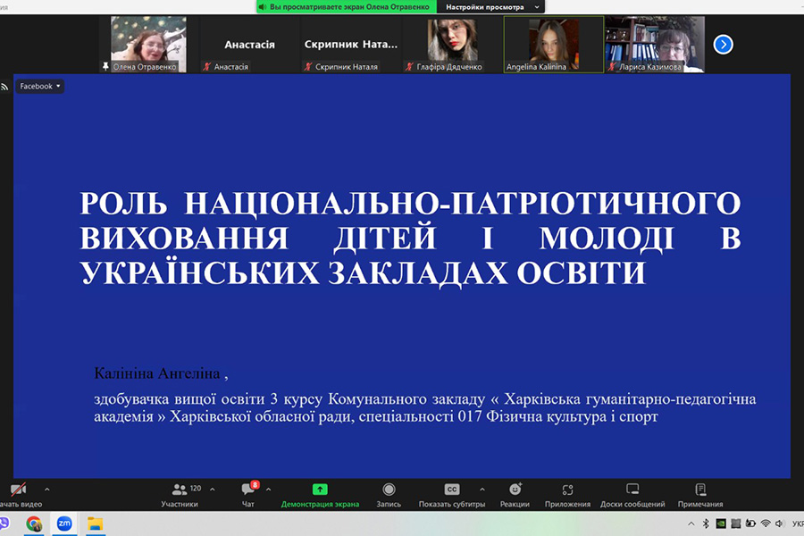Open the Notes (Примечания) panel
The height and width of the screenshot is (536, 804).
700,494
